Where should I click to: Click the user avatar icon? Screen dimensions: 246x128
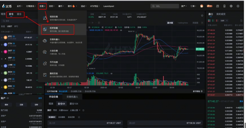tap(202, 6)
